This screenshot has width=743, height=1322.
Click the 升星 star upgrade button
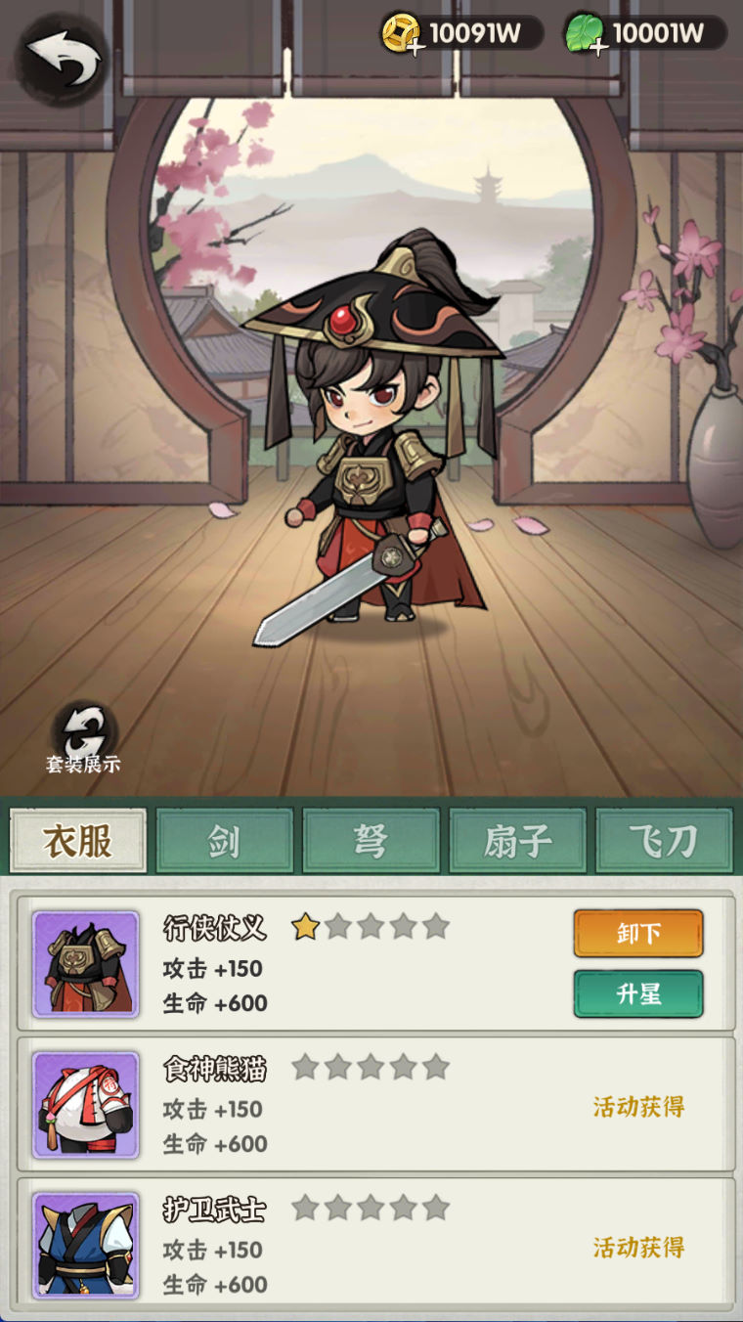coord(638,993)
